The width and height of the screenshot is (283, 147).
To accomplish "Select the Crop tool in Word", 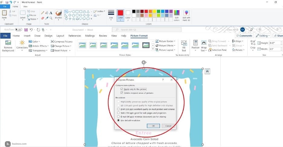I will click(253, 43).
